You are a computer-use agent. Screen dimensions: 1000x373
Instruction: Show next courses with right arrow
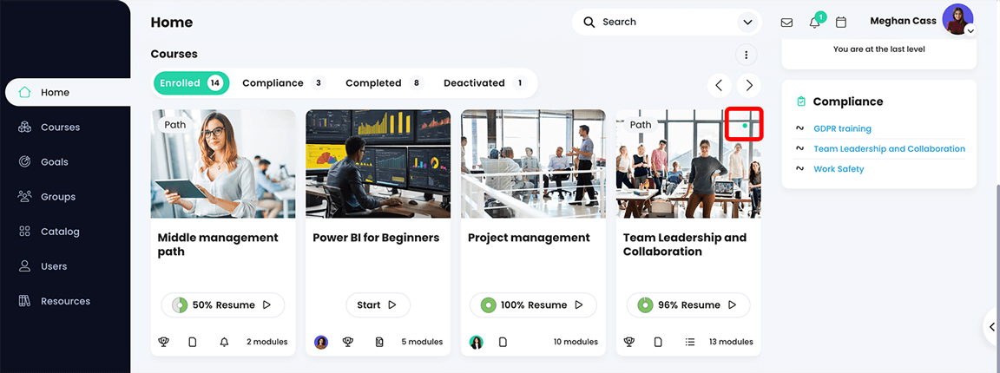pyautogui.click(x=749, y=85)
